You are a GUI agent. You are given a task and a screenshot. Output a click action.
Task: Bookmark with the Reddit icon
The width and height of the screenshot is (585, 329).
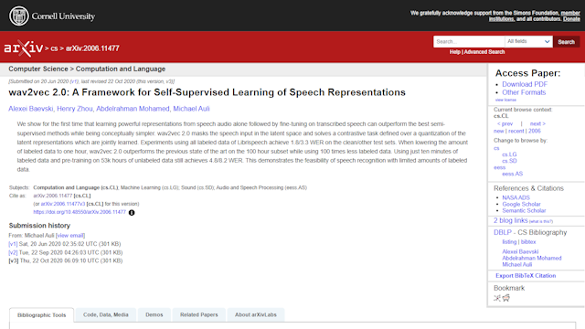505,298
